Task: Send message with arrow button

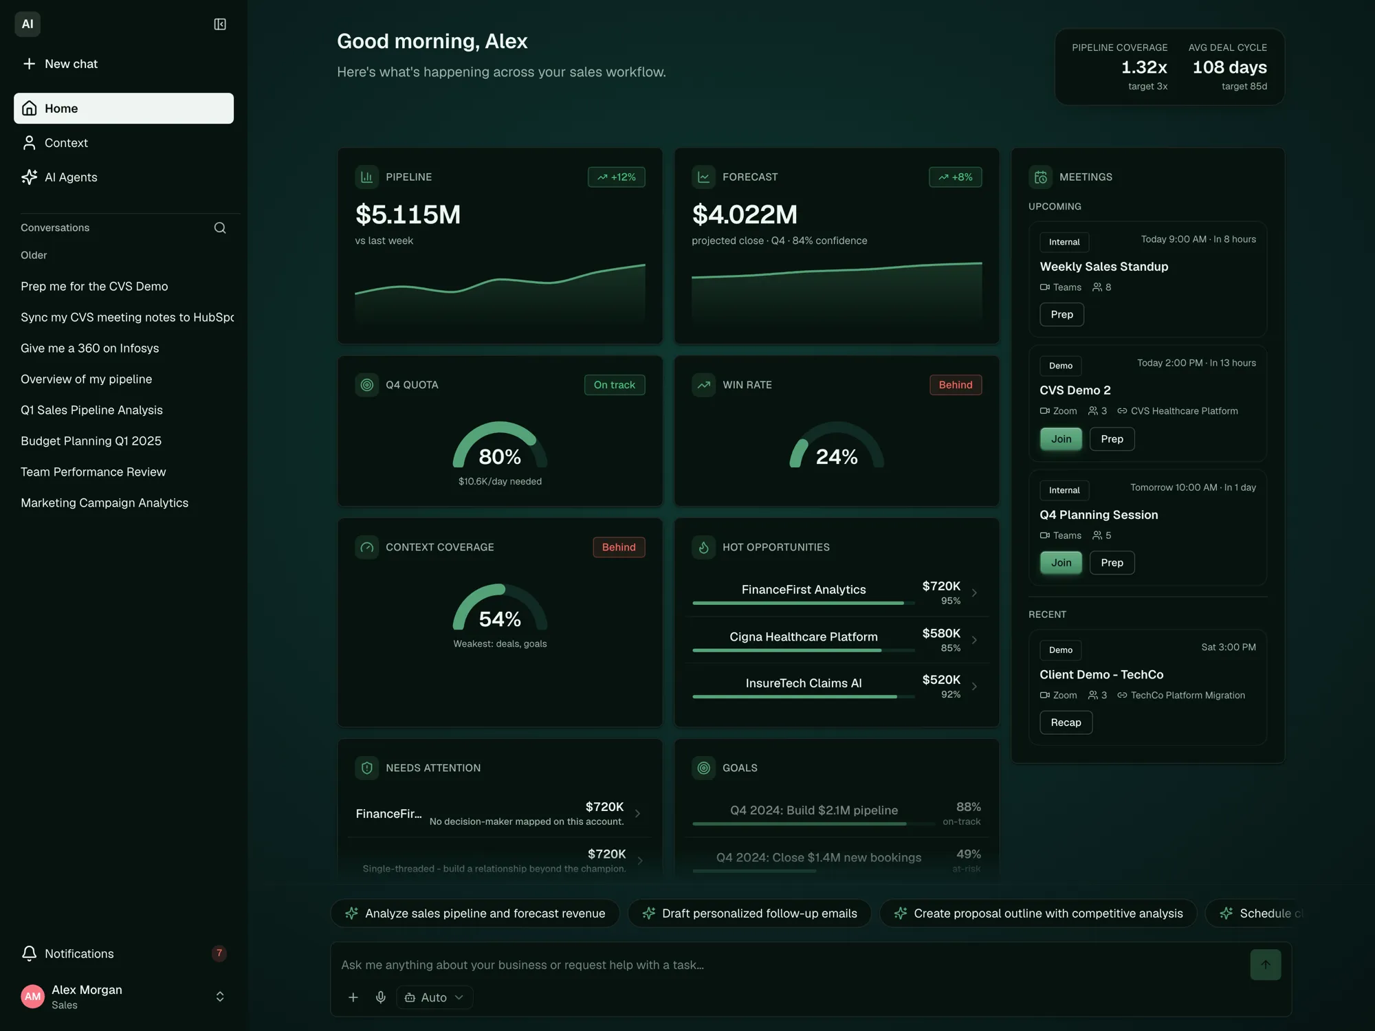Action: pos(1266,964)
